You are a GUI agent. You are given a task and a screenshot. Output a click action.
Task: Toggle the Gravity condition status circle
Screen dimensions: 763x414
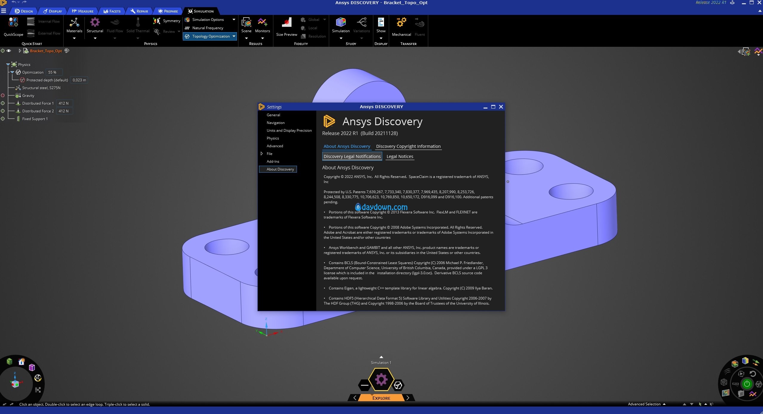coord(3,96)
